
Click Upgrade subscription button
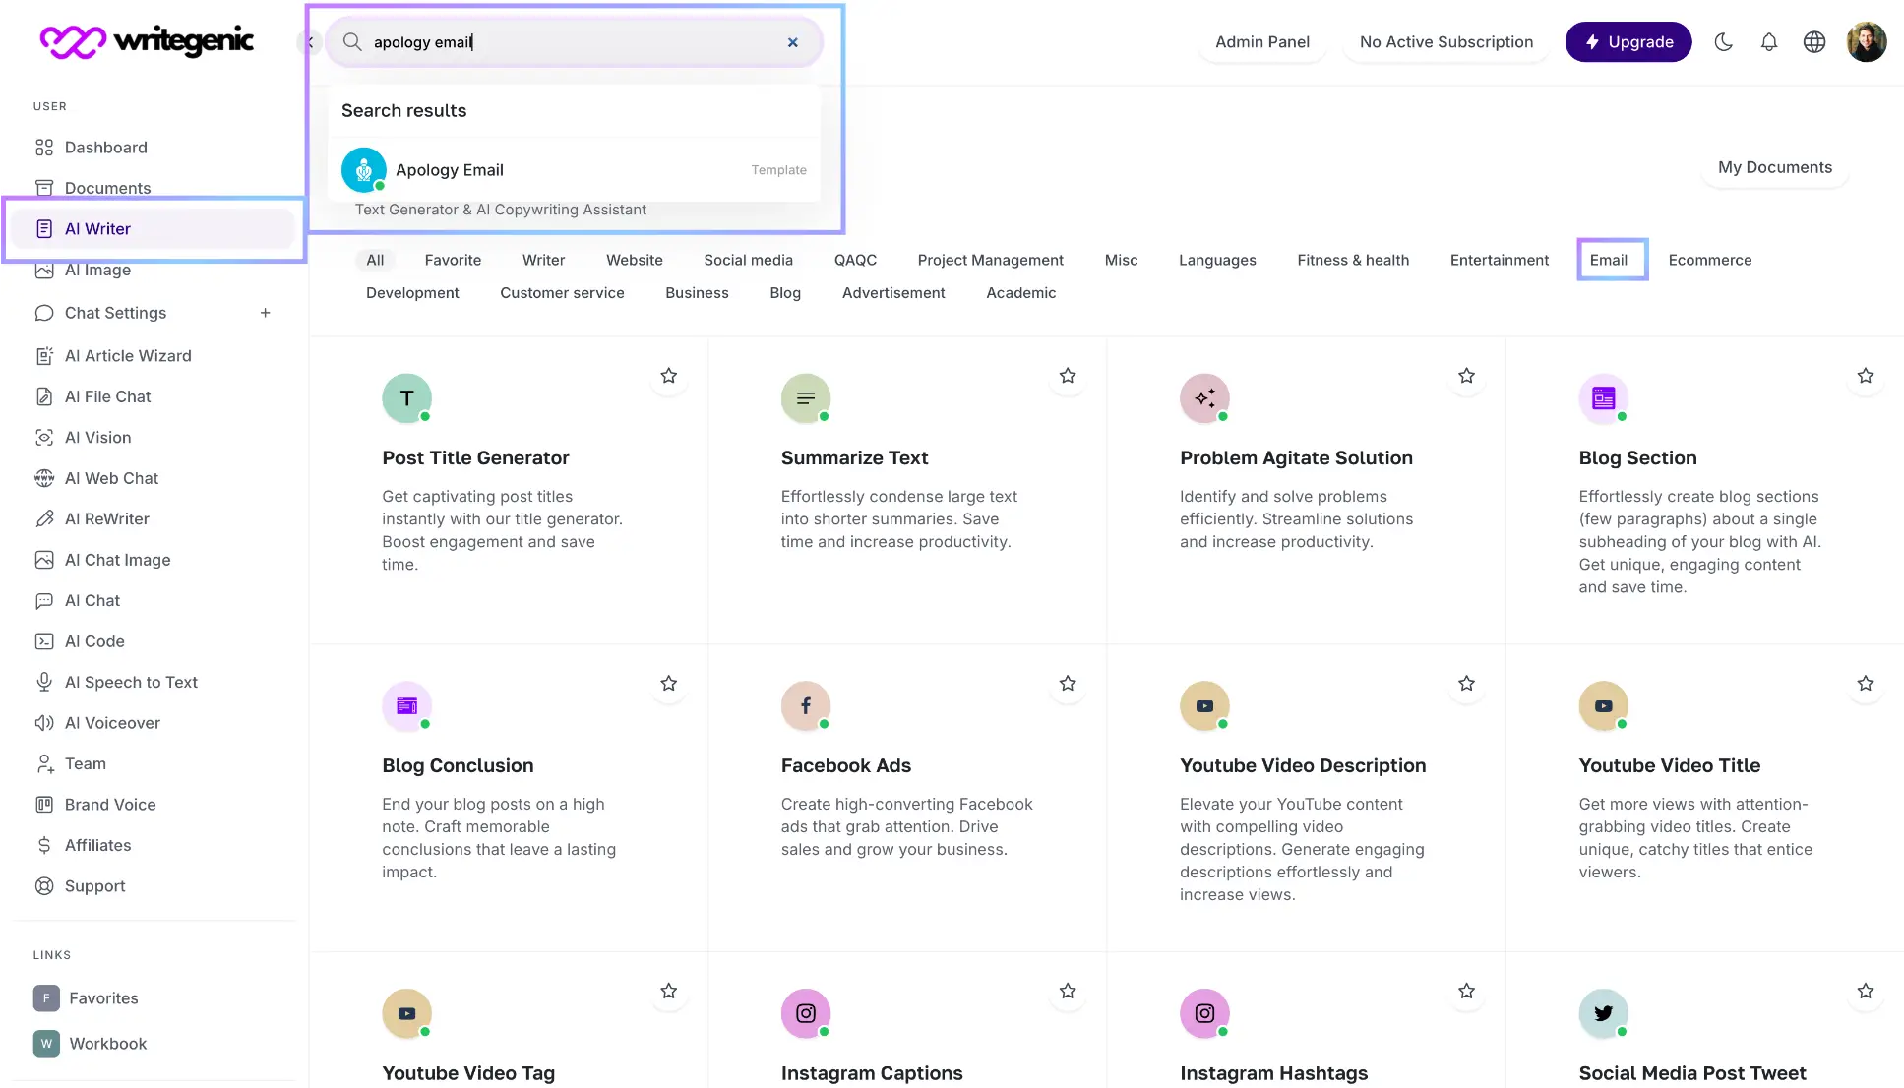tap(1628, 42)
